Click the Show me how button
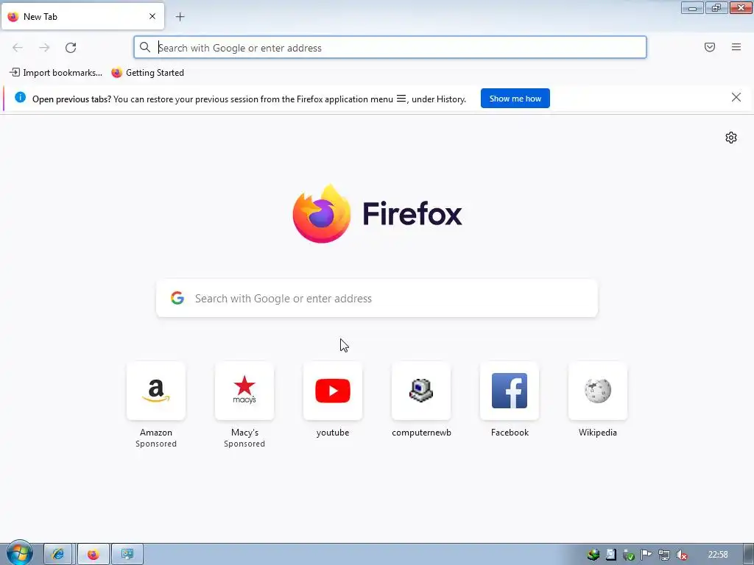This screenshot has width=754, height=565. 515,99
